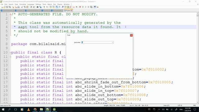
Task: Open the File menu
Action: pyautogui.click(x=2, y=4)
